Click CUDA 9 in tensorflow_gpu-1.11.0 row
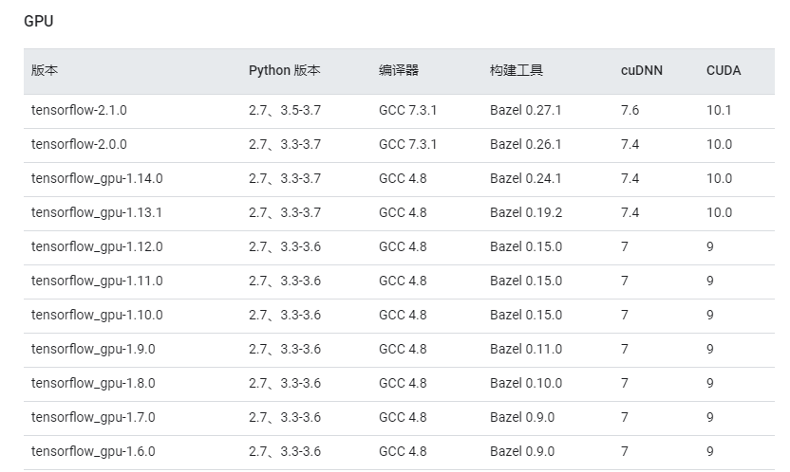The height and width of the screenshot is (472, 790). coord(710,281)
